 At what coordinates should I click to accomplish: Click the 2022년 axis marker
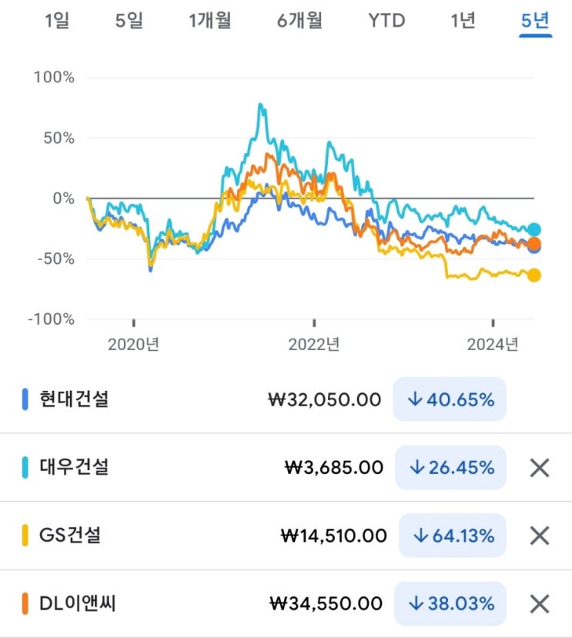(313, 344)
